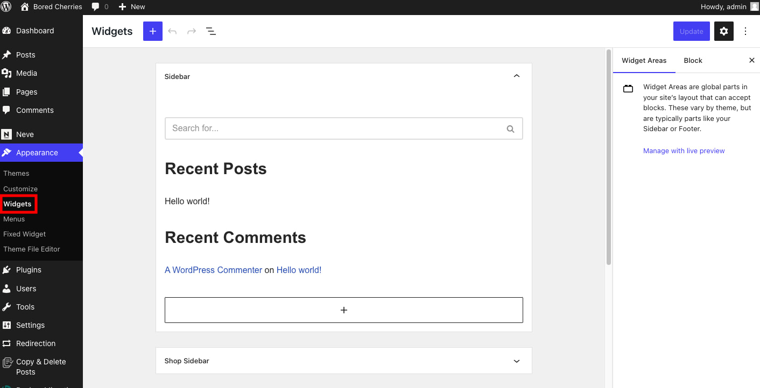Open comments via the speech bubble icon

click(96, 7)
